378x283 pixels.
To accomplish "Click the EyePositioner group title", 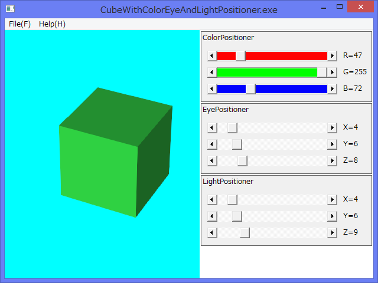I will pyautogui.click(x=226, y=110).
